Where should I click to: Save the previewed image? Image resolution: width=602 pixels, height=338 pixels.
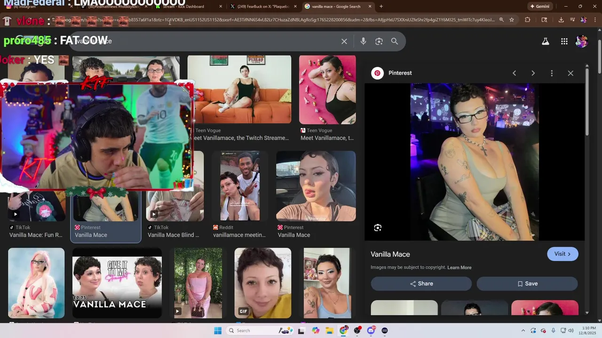pyautogui.click(x=527, y=284)
